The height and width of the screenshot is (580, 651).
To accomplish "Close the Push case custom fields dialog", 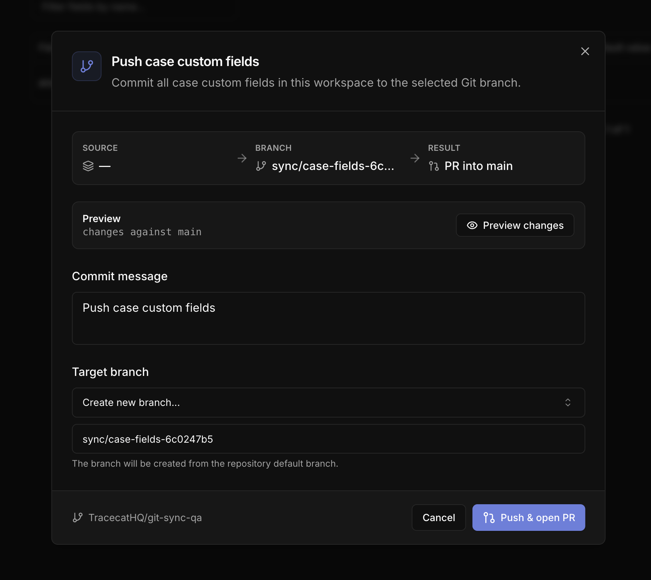I will [585, 51].
